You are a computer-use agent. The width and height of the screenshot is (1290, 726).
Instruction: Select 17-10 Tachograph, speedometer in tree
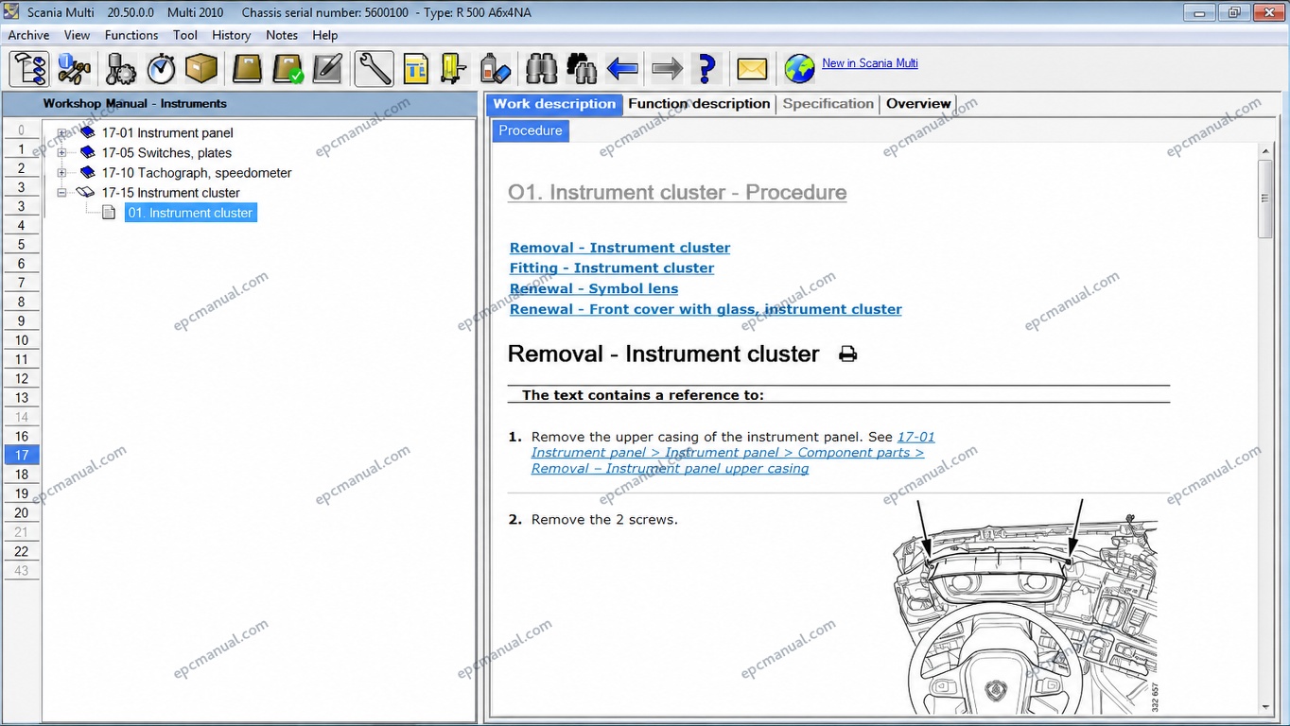[197, 173]
